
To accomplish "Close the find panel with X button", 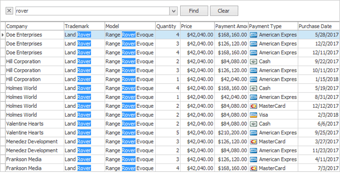I will [9, 11].
